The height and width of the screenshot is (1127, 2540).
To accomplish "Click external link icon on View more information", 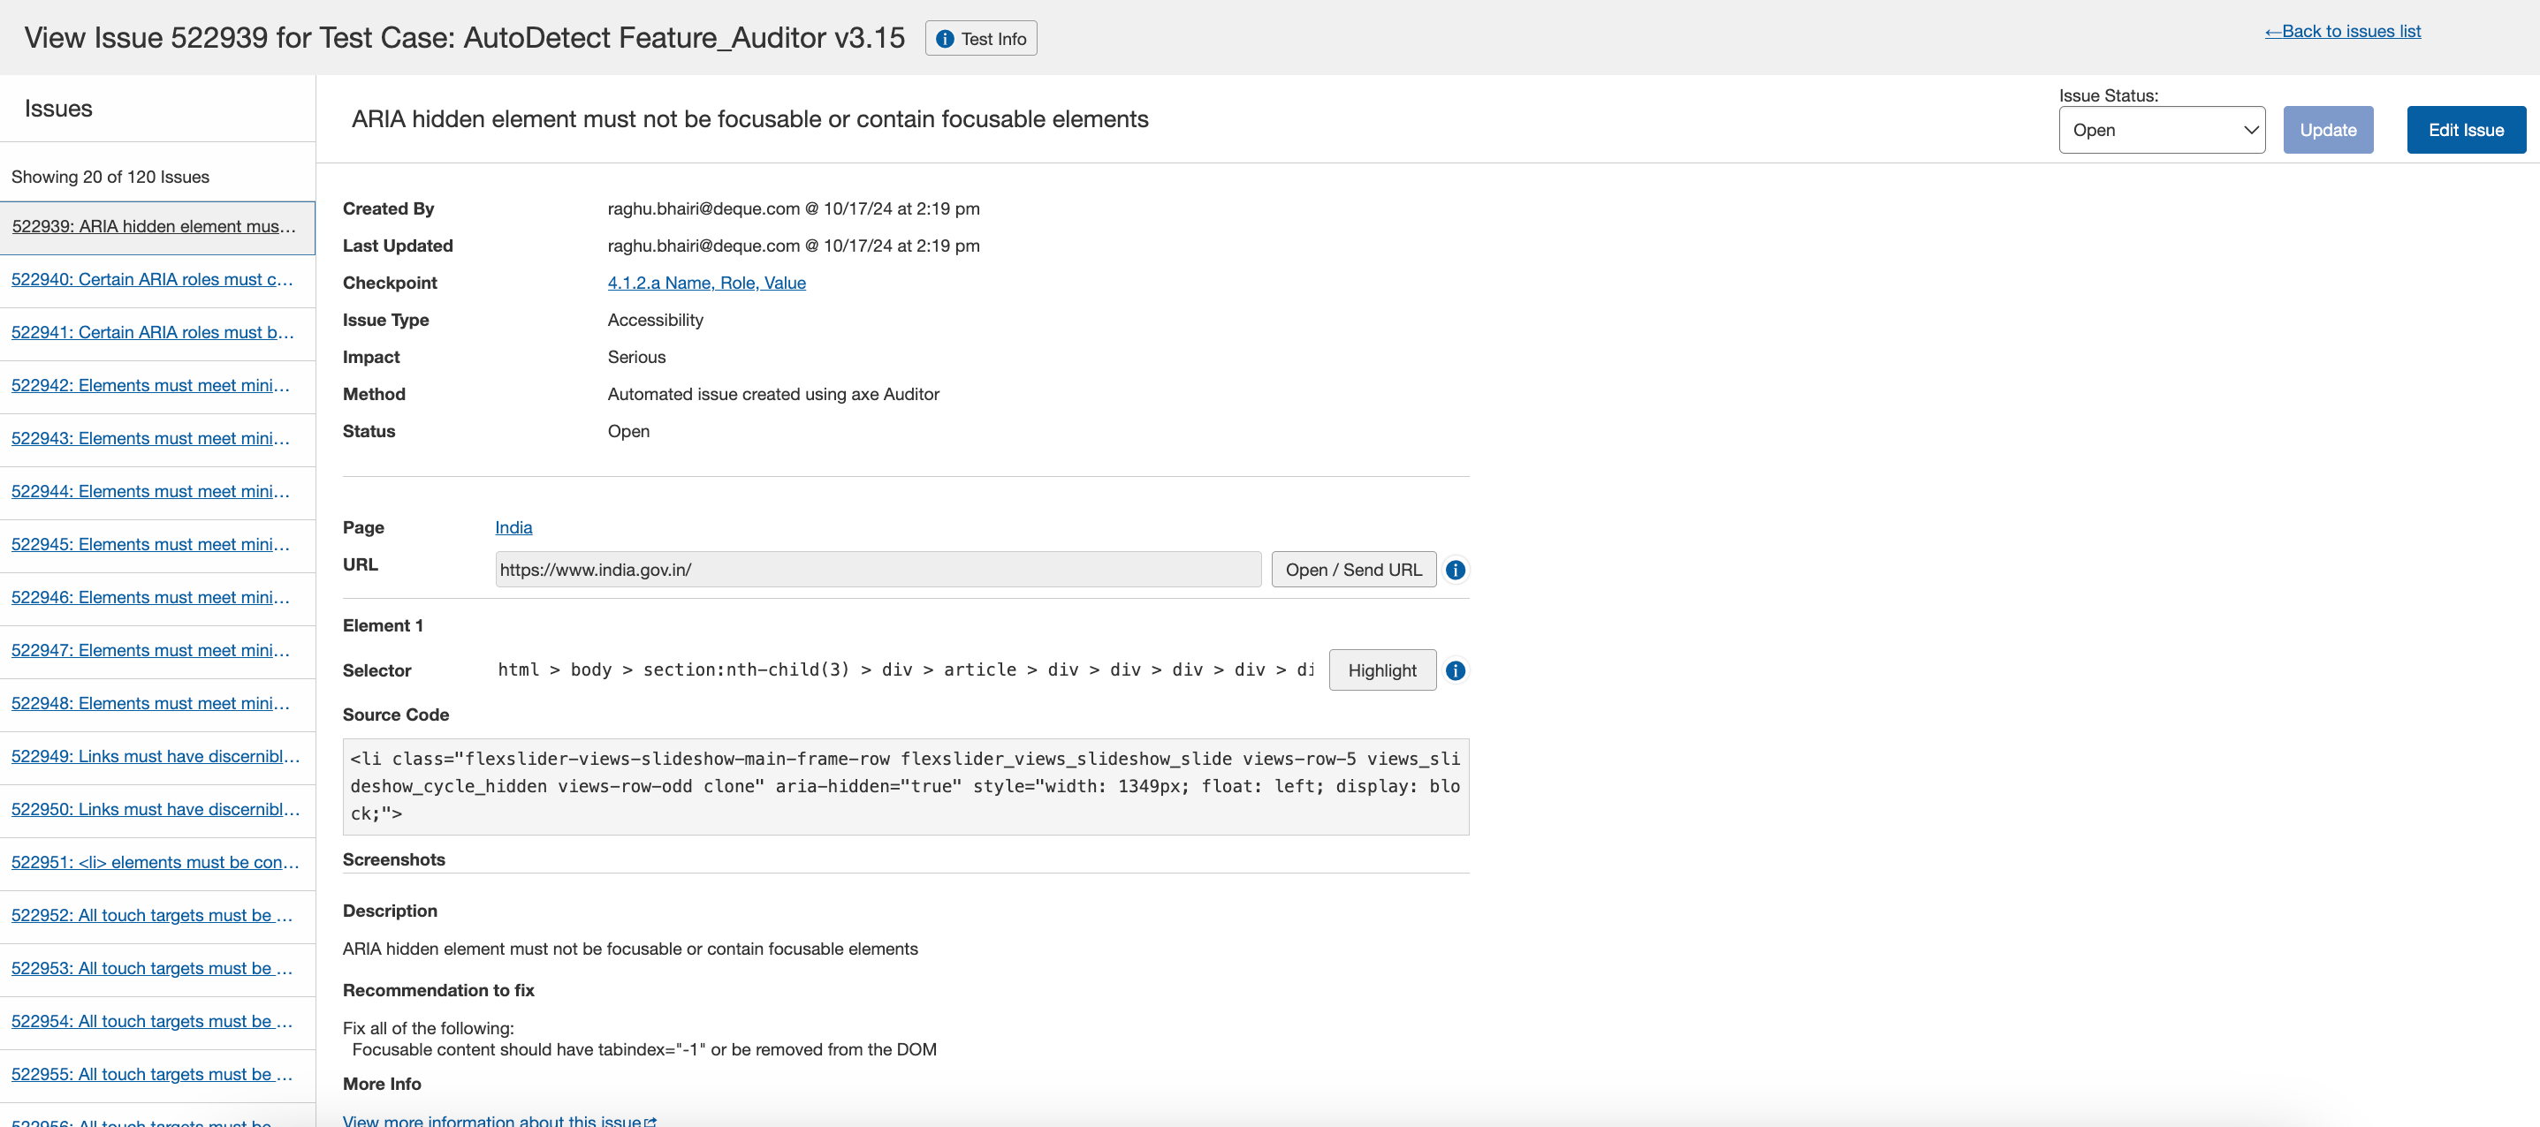I will pyautogui.click(x=650, y=1121).
